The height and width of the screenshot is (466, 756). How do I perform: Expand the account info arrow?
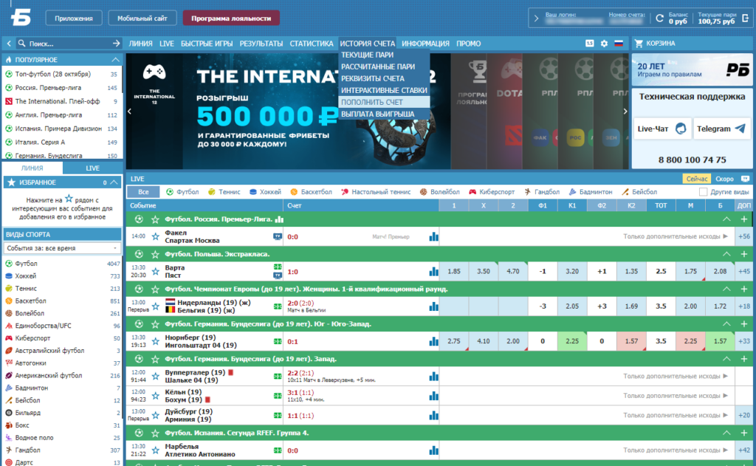536,18
